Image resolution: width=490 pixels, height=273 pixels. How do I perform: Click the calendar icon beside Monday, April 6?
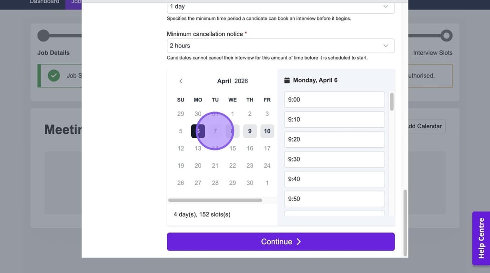(287, 80)
